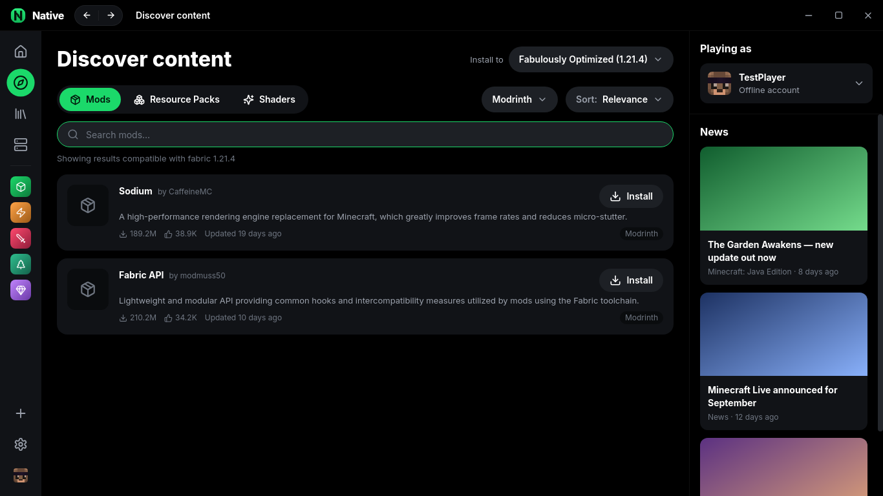Screen dimensions: 883x496
Task: Install the Sodium mod
Action: pyautogui.click(x=631, y=196)
